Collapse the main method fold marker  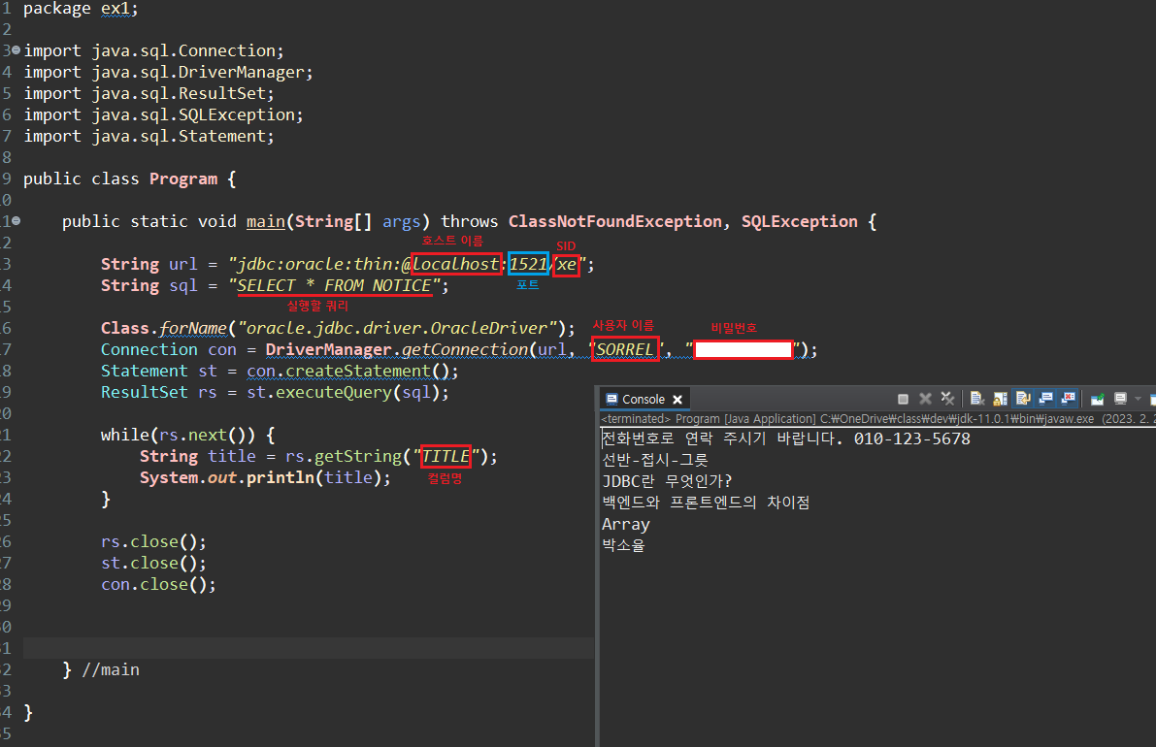17,220
